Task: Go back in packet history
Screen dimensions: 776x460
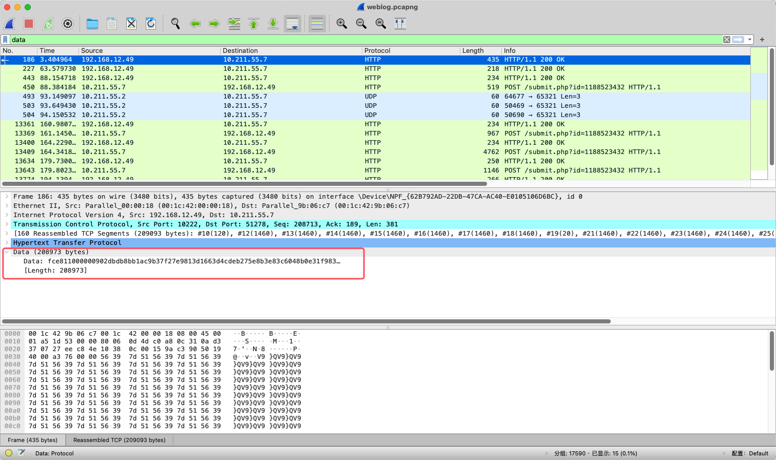Action: [195, 24]
